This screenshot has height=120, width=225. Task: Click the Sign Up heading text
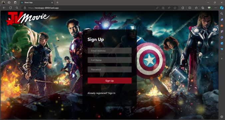point(96,40)
